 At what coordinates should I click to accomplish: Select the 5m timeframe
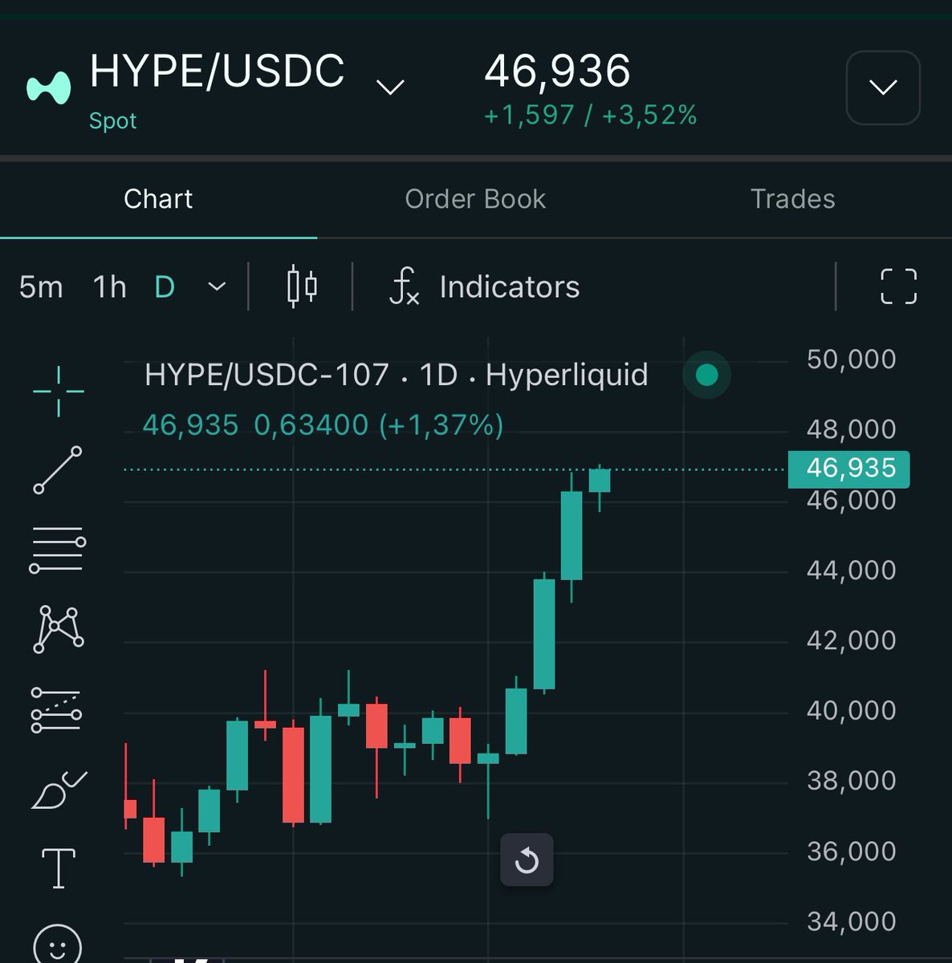(x=41, y=286)
